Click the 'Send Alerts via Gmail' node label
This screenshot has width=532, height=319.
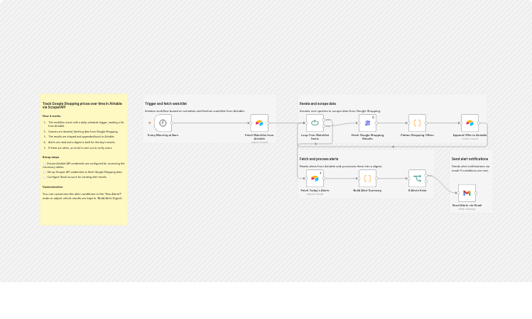(467, 205)
